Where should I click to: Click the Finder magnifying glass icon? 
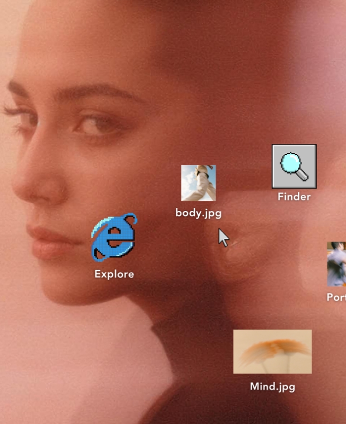point(294,166)
